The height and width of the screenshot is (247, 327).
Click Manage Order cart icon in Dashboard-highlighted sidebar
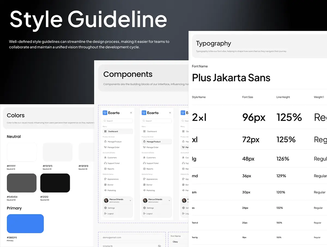105,147
